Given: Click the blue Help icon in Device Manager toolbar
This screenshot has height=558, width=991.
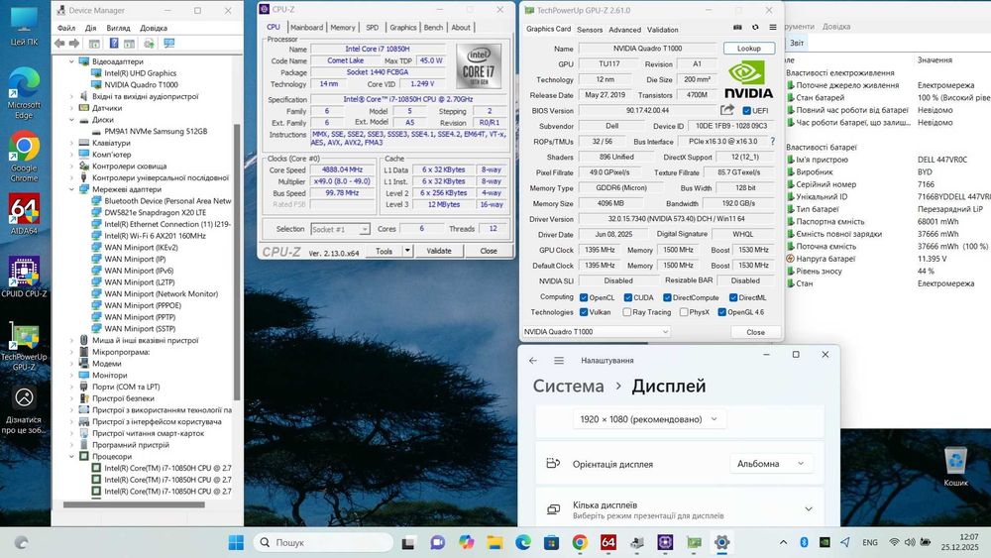Looking at the screenshot, I should [x=114, y=43].
